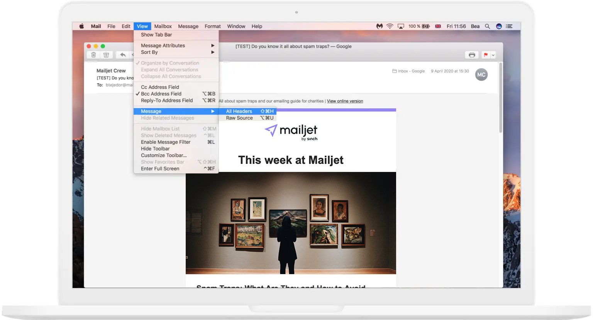Toggle Bcc Address Field option
This screenshot has width=593, height=320.
coord(176,94)
